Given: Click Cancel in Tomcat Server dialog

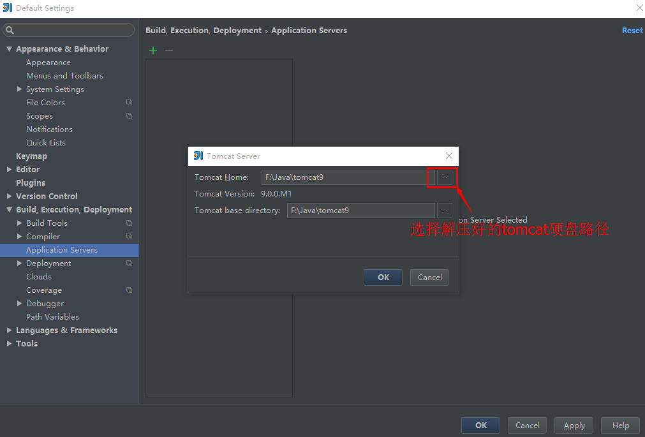Looking at the screenshot, I should click(x=429, y=278).
